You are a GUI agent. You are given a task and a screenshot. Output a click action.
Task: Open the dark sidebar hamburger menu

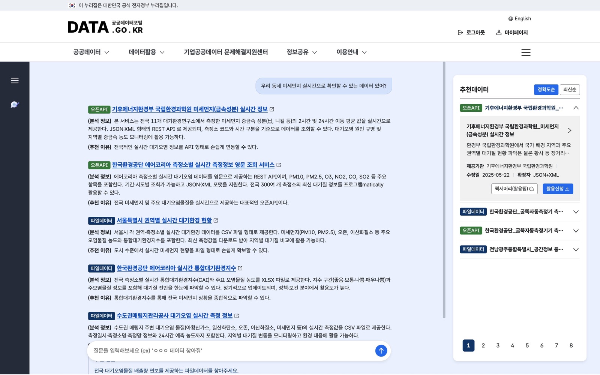[15, 81]
